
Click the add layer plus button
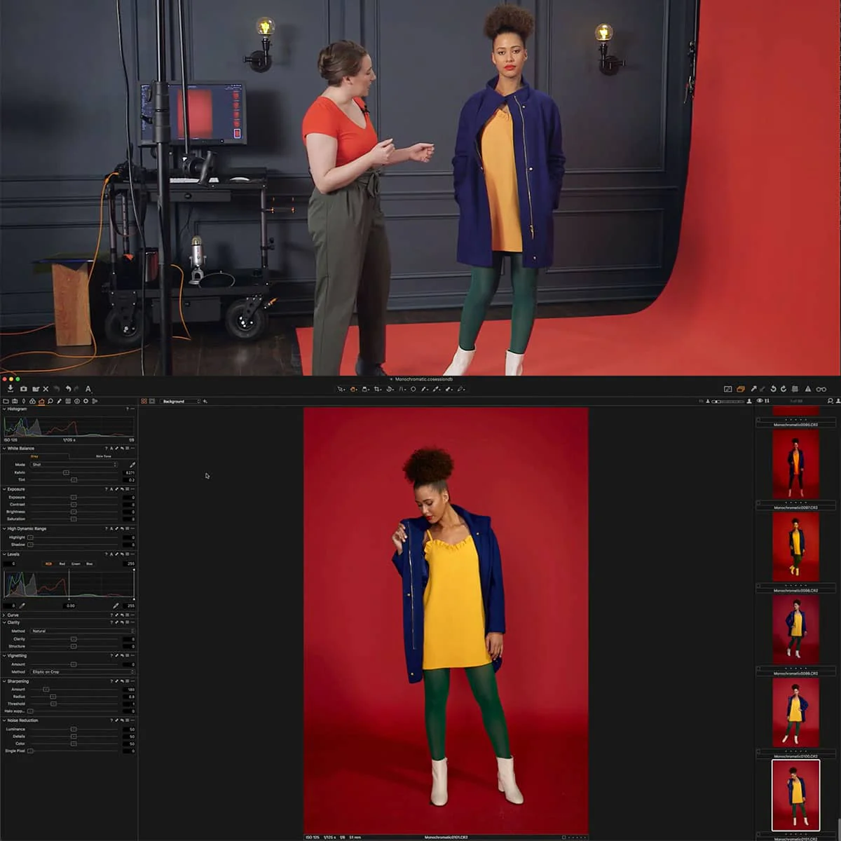[x=205, y=402]
